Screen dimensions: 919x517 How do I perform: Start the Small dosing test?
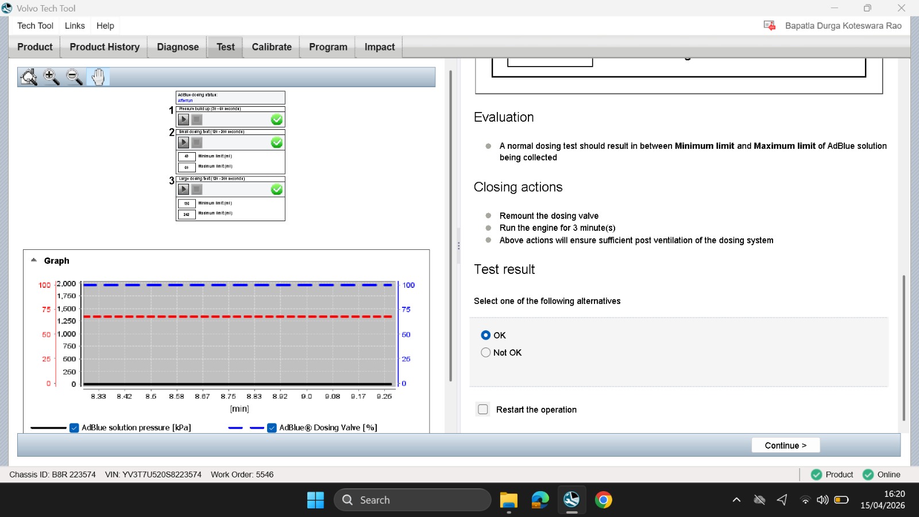(184, 142)
